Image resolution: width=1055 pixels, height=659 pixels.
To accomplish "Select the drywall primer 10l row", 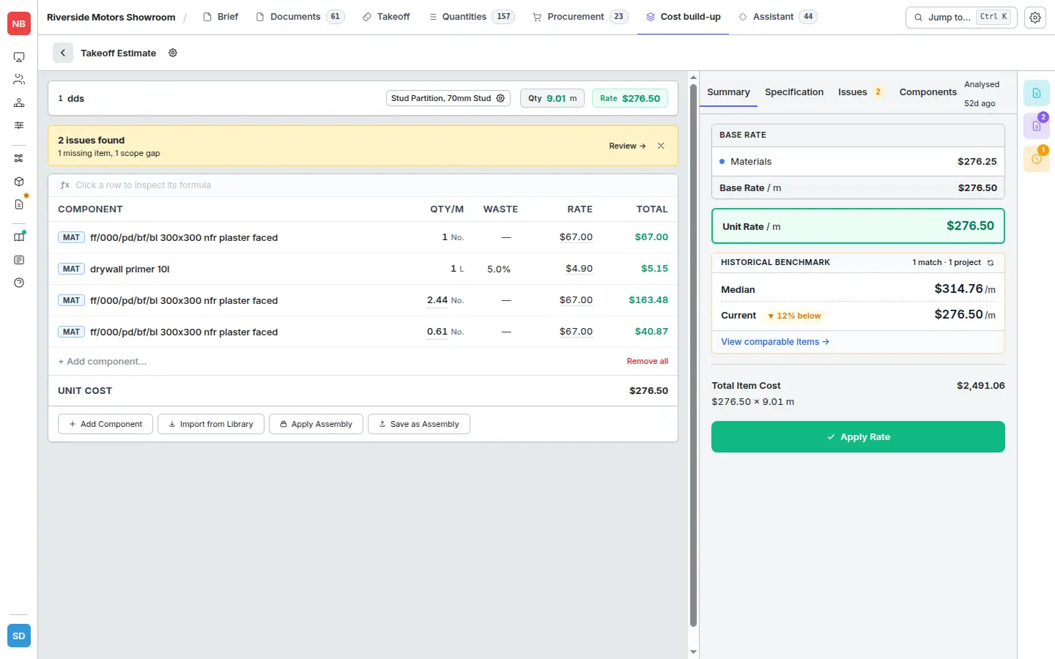I will [x=363, y=269].
